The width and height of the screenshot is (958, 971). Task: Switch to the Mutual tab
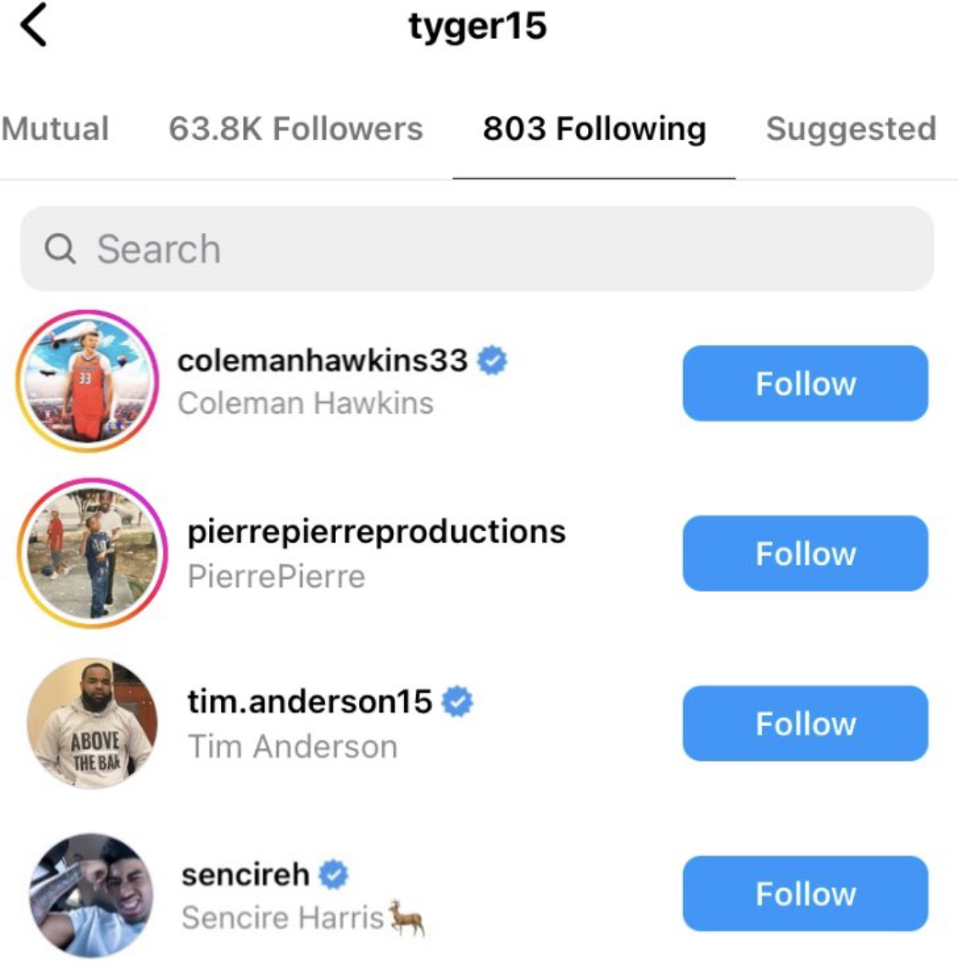[x=55, y=128]
